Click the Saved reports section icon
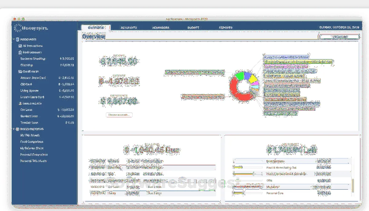 click(18, 129)
